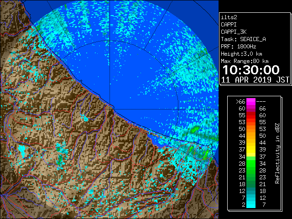Pick the magenta >66 dBZ legend swatch

[251, 101]
